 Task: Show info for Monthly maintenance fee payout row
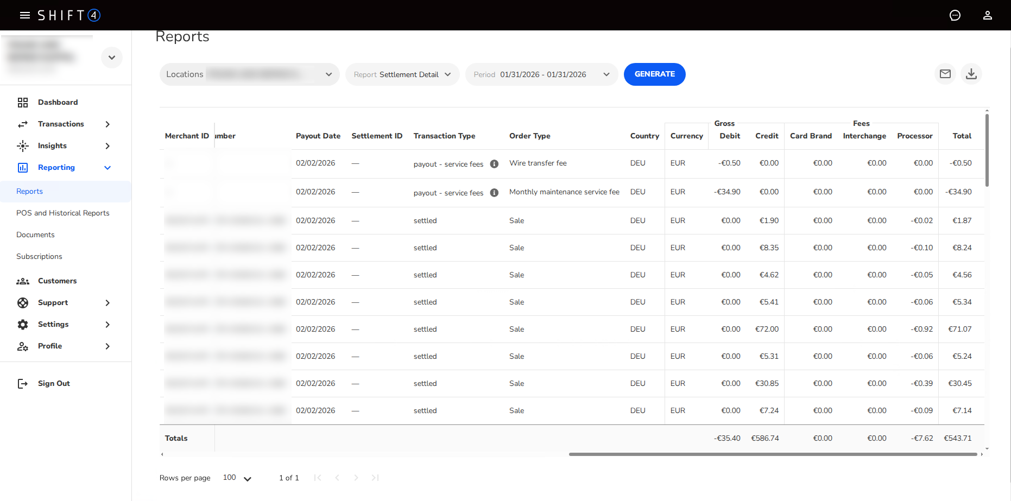point(494,193)
